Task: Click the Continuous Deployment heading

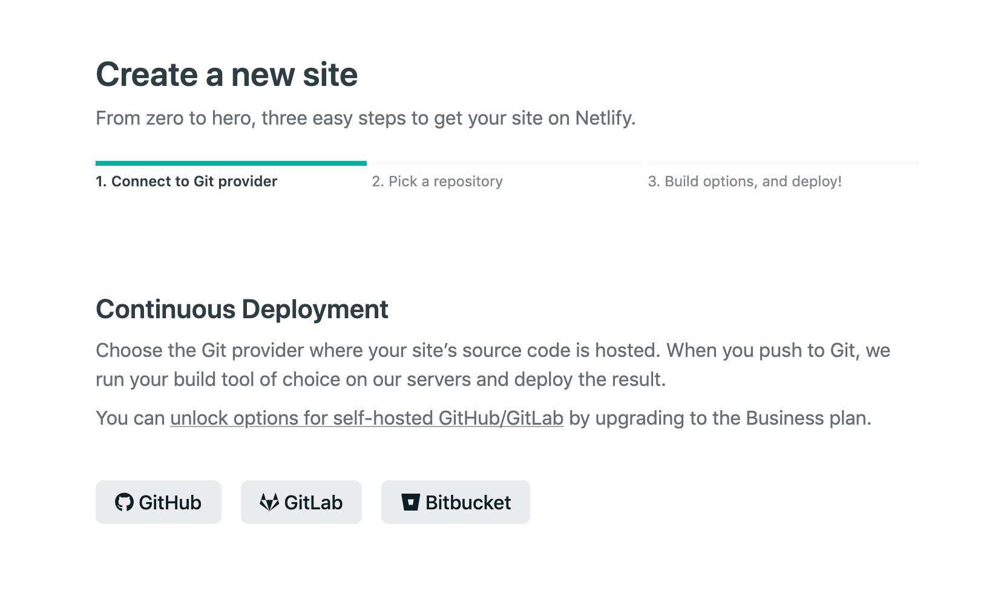Action: [x=242, y=309]
